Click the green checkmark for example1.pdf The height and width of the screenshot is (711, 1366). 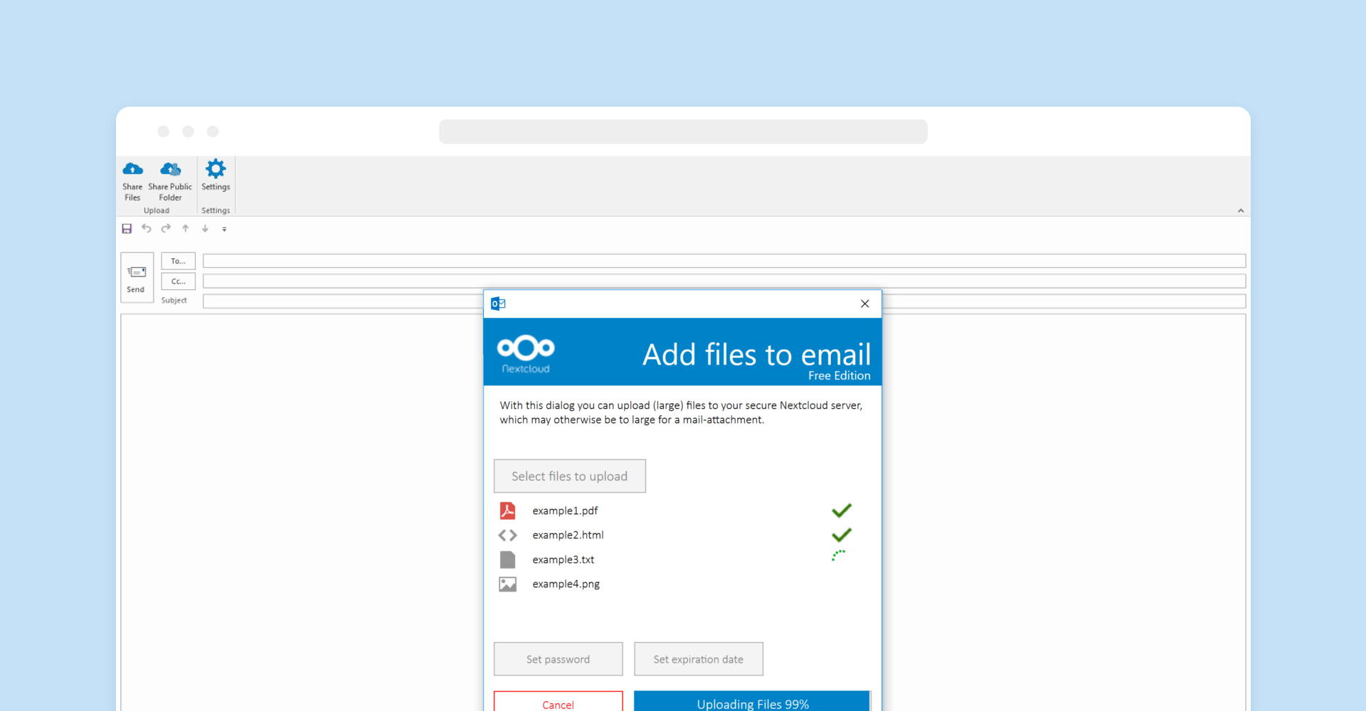(842, 510)
